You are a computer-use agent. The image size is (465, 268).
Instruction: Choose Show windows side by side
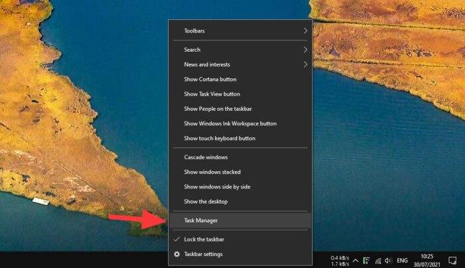[x=240, y=187]
